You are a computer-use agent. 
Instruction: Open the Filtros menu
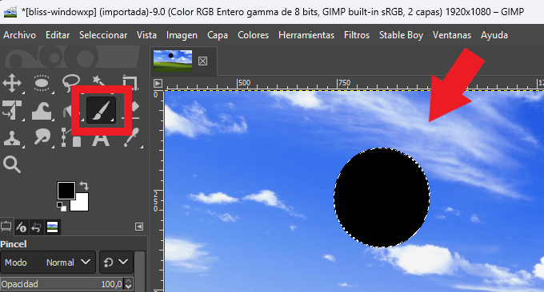pos(357,35)
